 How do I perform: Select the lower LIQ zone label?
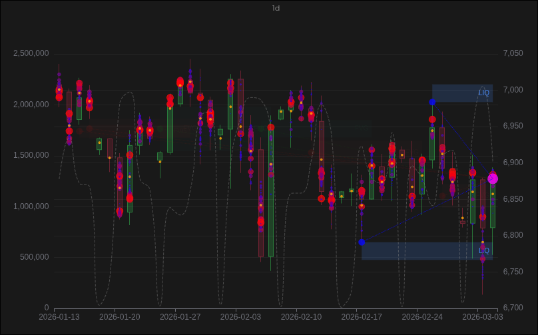click(484, 251)
